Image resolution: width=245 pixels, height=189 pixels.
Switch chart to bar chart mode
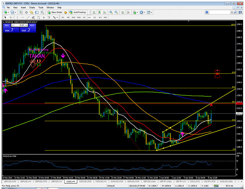tap(94, 12)
